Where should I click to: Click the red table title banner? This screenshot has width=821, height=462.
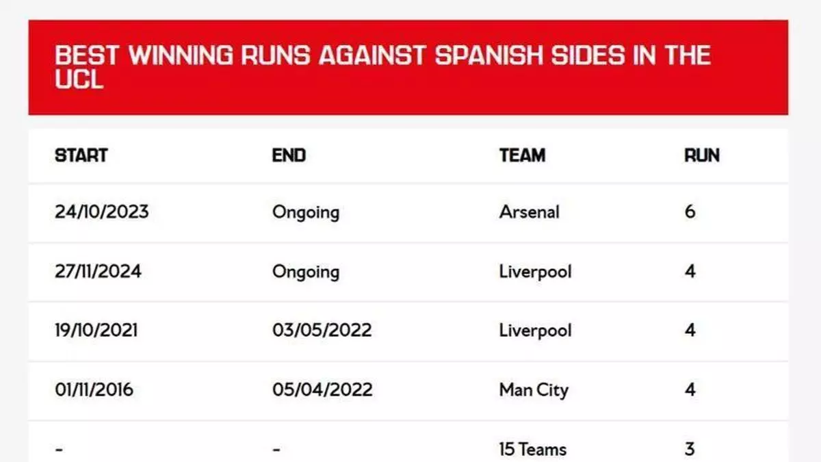point(408,67)
